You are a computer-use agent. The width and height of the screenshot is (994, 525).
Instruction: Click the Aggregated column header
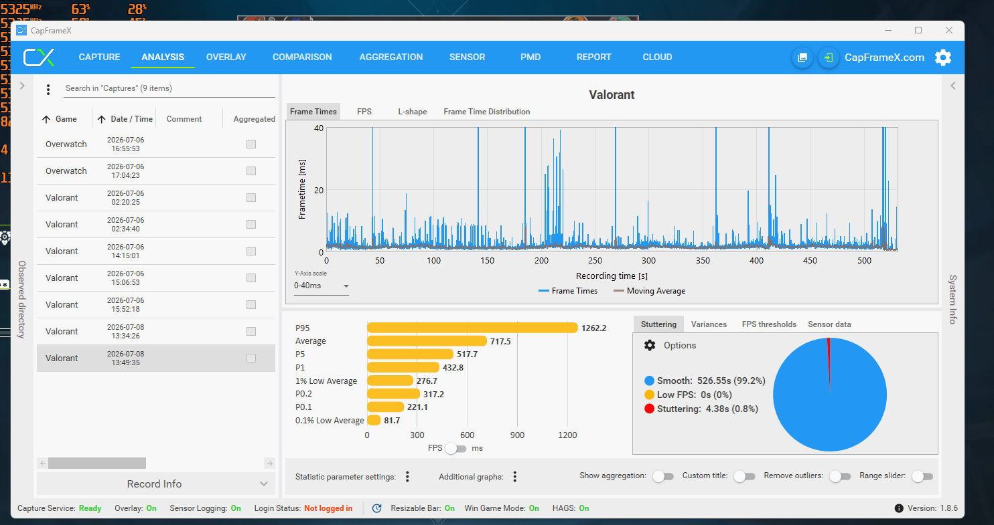click(x=254, y=119)
